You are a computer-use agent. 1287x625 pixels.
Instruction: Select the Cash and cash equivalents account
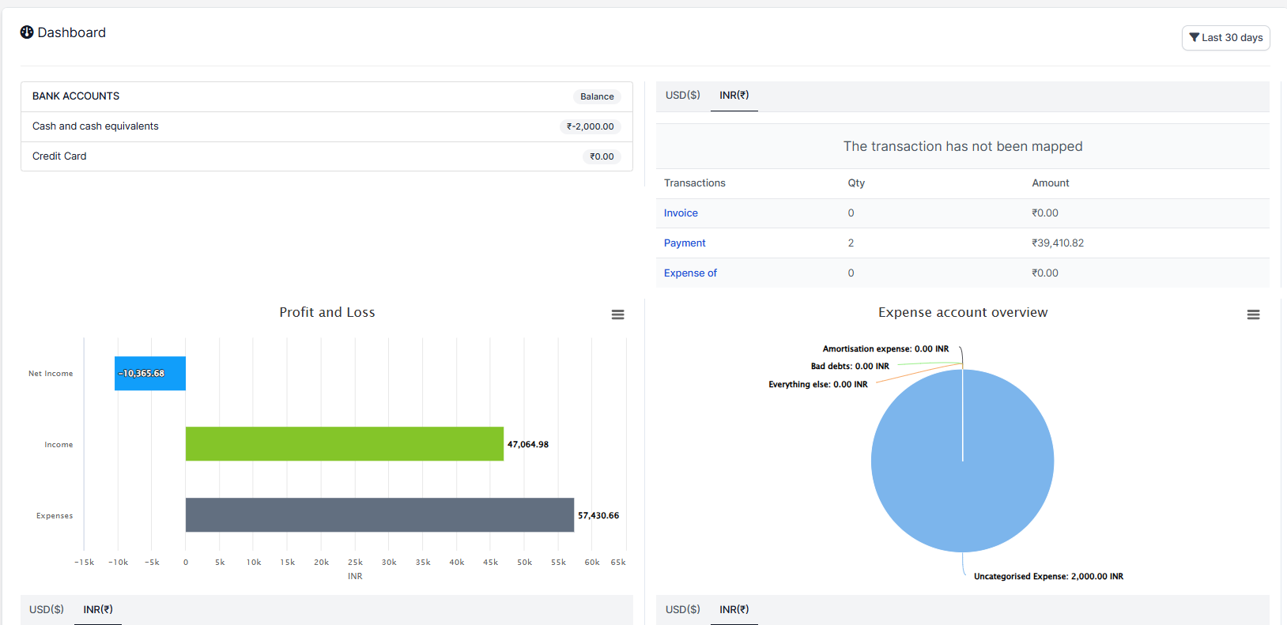click(96, 126)
